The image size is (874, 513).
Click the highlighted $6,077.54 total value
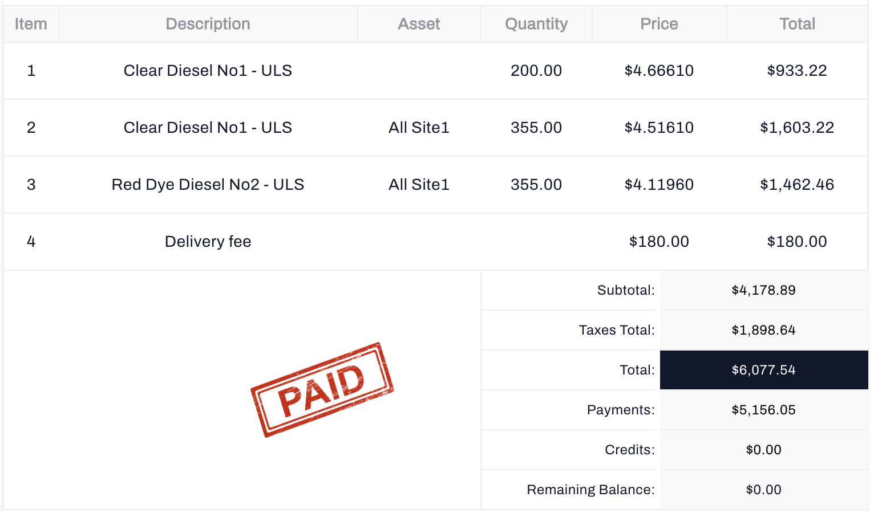[763, 370]
